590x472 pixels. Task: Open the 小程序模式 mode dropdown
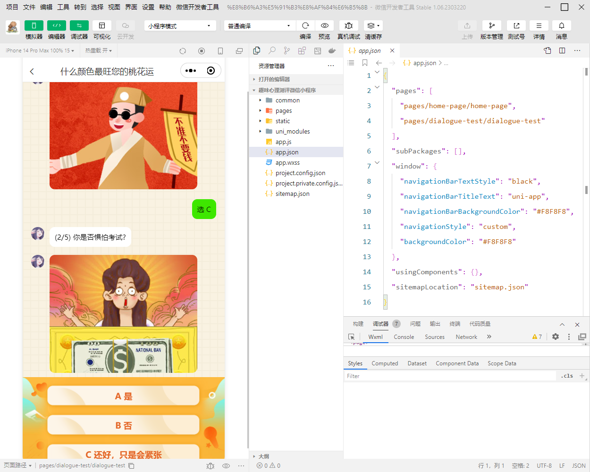[180, 25]
